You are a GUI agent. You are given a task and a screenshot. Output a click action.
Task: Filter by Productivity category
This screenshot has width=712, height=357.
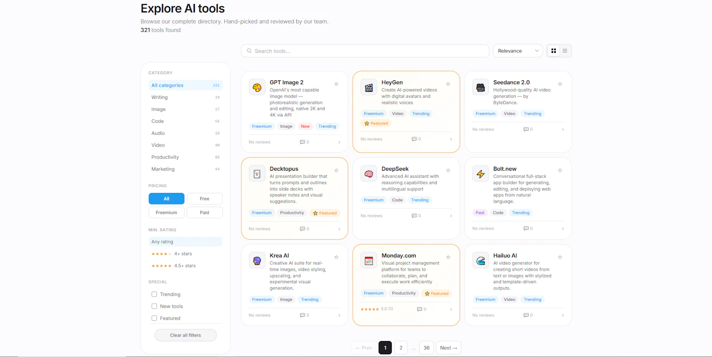click(x=186, y=157)
